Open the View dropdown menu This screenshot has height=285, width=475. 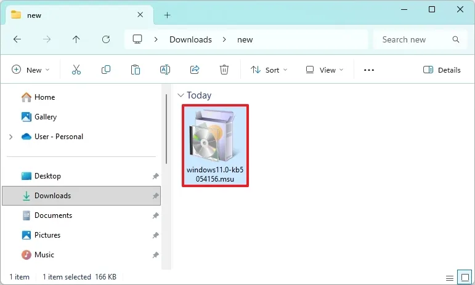325,70
